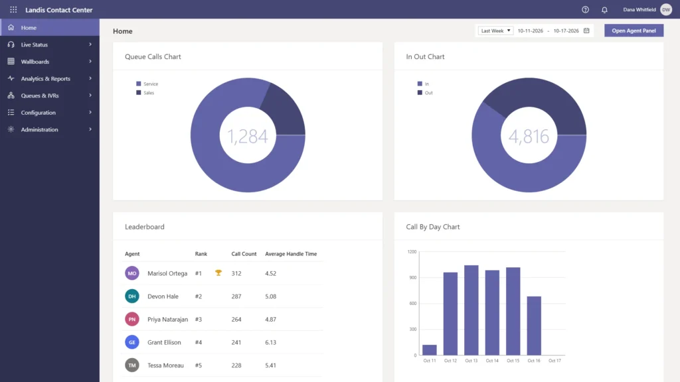
Task: Click Tessa Moreau's TM avatar
Action: pyautogui.click(x=132, y=365)
